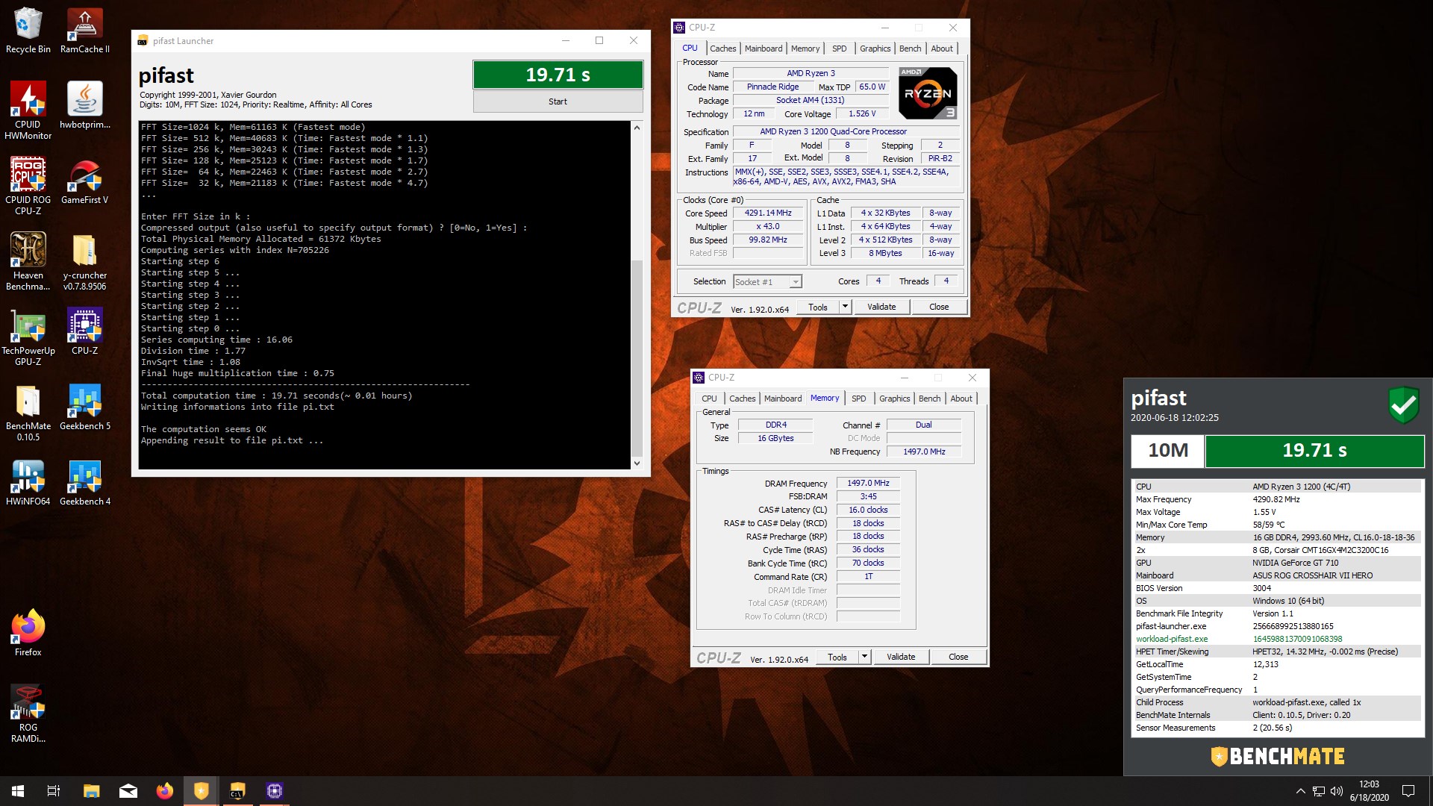Click Validate in top CPU-Z window

click(x=881, y=307)
